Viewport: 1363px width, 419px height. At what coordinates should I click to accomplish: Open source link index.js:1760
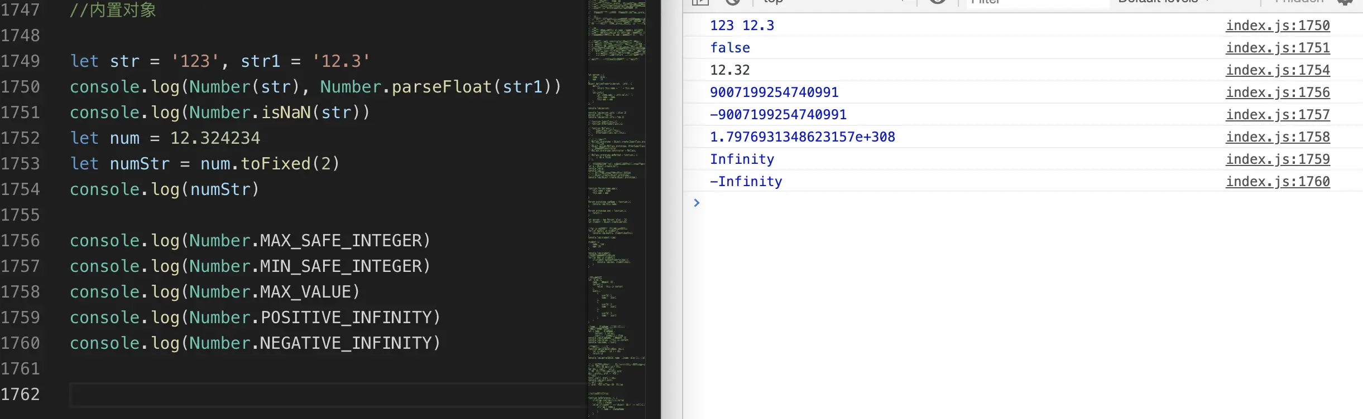[1278, 182]
